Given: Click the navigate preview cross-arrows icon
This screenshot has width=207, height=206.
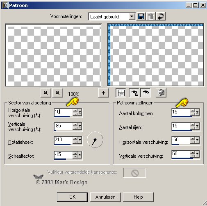Looking at the screenshot, I should (x=104, y=93).
